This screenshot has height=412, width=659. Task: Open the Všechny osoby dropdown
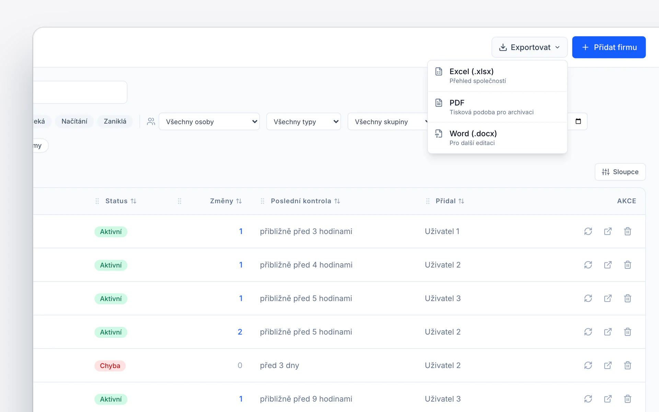click(x=209, y=122)
